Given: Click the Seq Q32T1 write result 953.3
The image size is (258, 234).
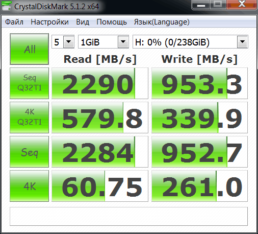Looking at the screenshot, I should 199,83.
